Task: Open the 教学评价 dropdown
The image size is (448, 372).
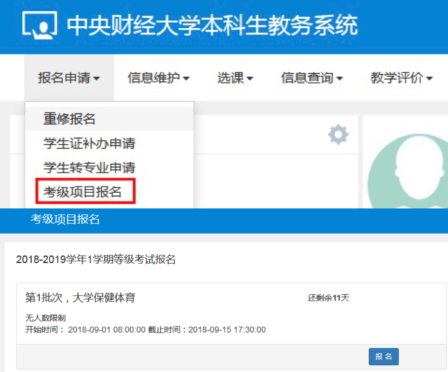Action: tap(401, 78)
